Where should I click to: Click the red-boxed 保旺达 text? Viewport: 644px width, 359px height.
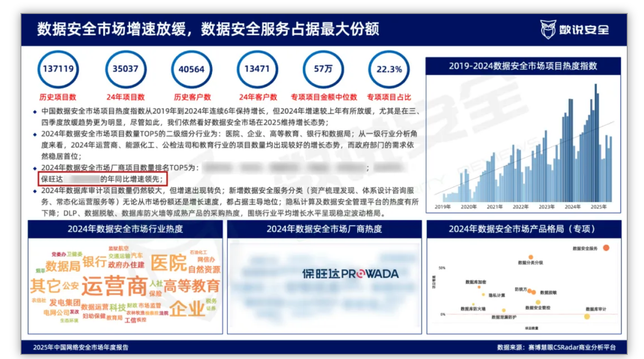click(x=52, y=179)
